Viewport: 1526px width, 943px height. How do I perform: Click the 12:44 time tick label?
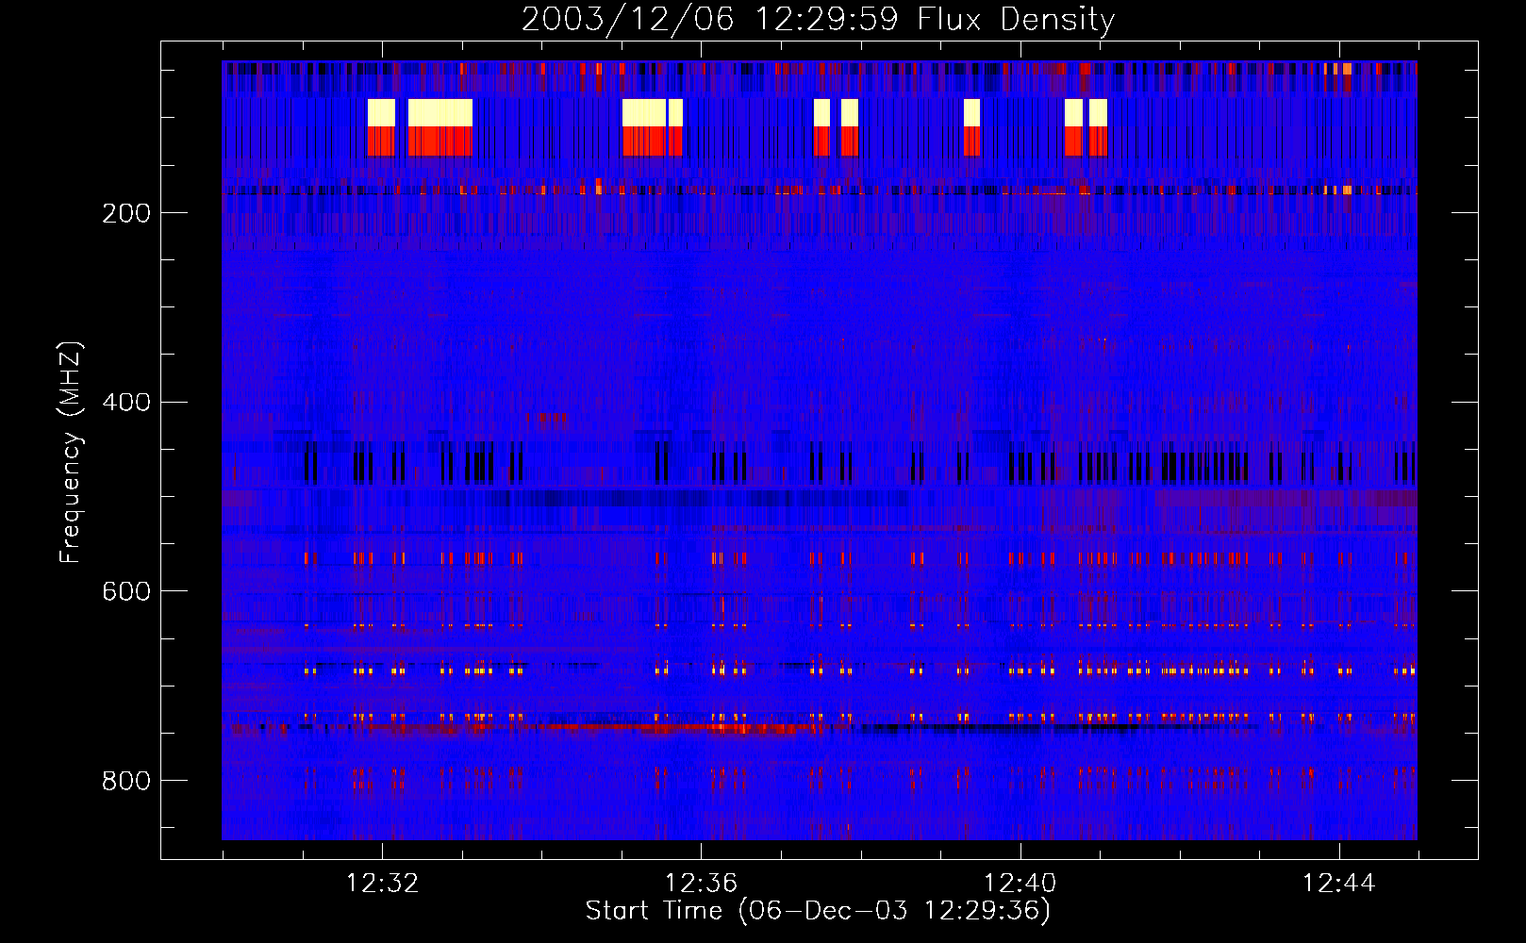(x=1338, y=884)
